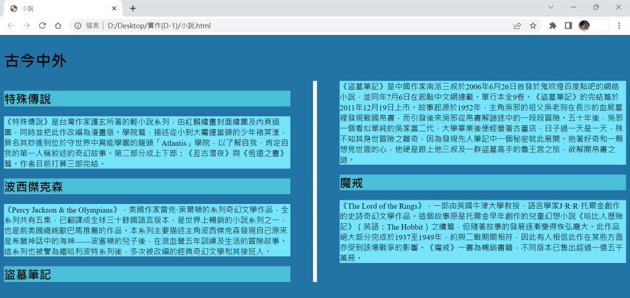Screen dimensions: 630x298
Task: Click the 盜墓筆記 paragraph about 南派三叔
Action: [482, 123]
